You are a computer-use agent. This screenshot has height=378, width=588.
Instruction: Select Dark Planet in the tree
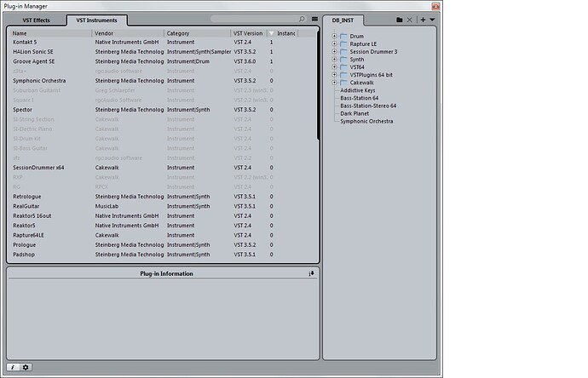355,113
